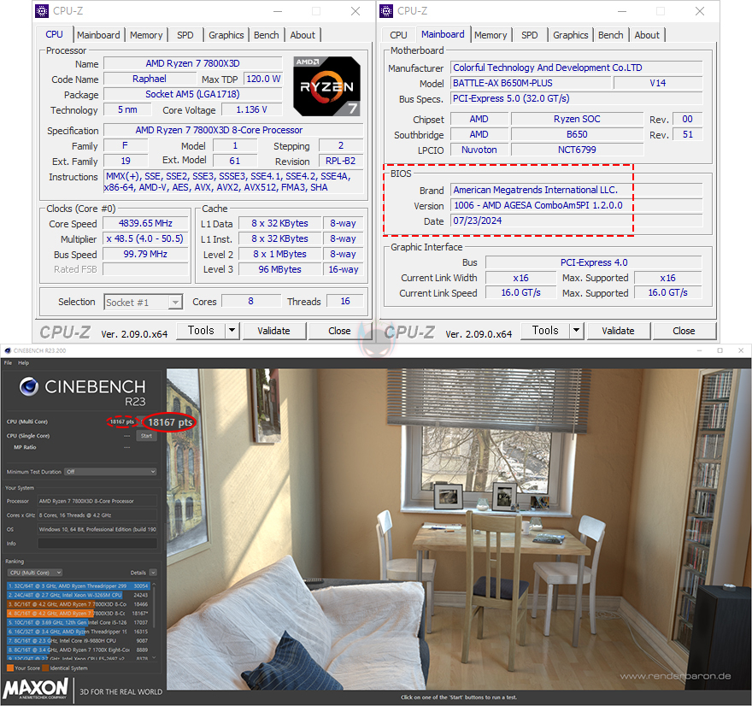Image resolution: width=752 pixels, height=706 pixels.
Task: Select the 7800X3D 18466 ranking row
Action: coord(78,604)
